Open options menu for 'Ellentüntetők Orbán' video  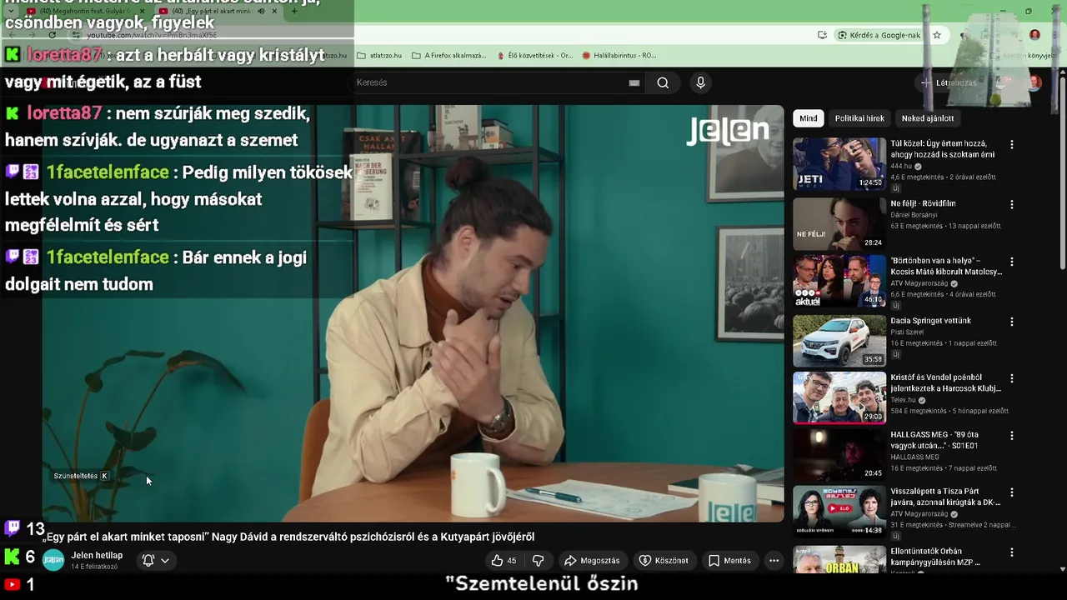pos(1012,552)
